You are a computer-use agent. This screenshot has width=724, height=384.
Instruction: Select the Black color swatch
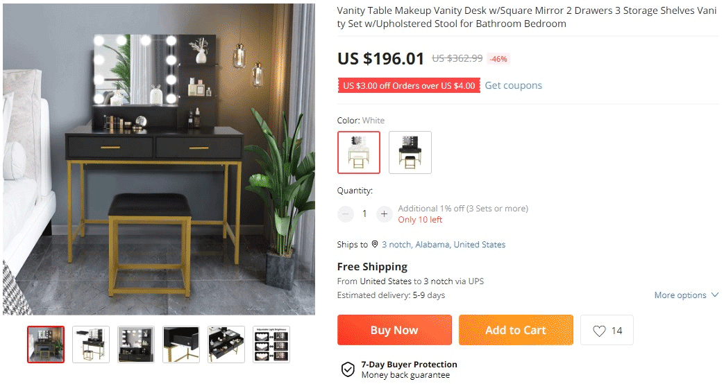coord(410,152)
